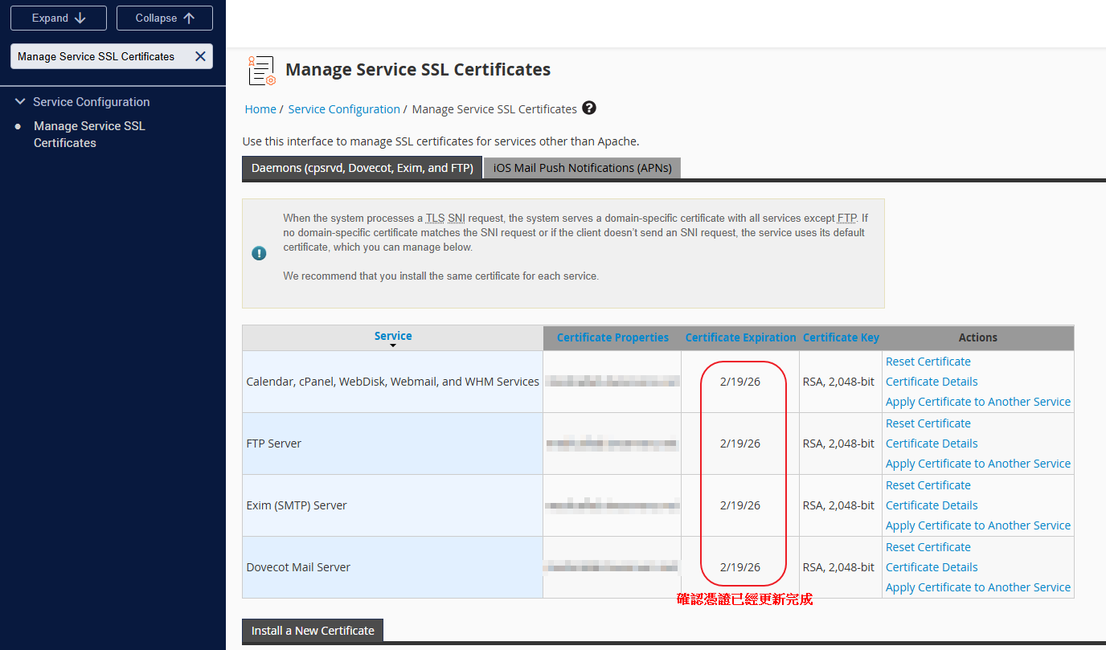Open Service Configuration breadcrumb link
Viewport: 1106px width, 650px height.
pyautogui.click(x=344, y=109)
